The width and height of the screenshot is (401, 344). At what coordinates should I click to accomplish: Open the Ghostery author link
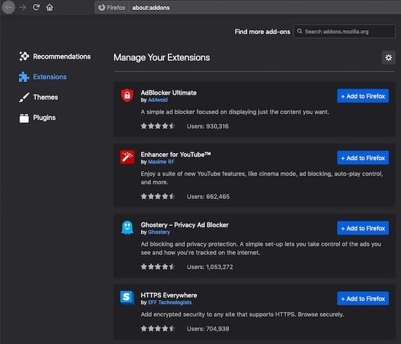point(159,232)
